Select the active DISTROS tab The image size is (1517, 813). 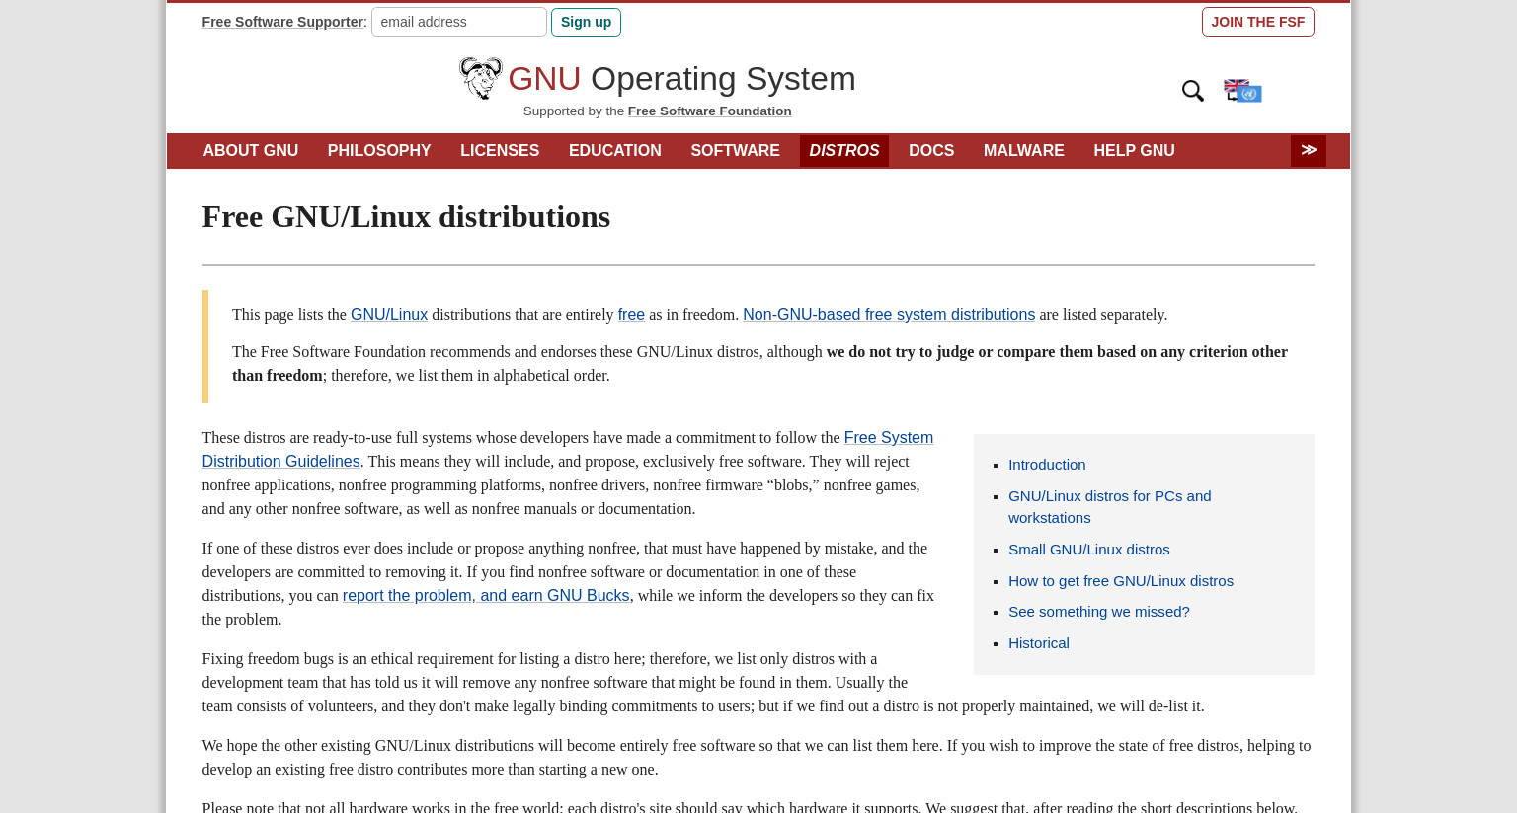pos(844,151)
